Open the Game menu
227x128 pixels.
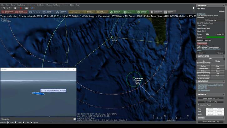coord(13,5)
